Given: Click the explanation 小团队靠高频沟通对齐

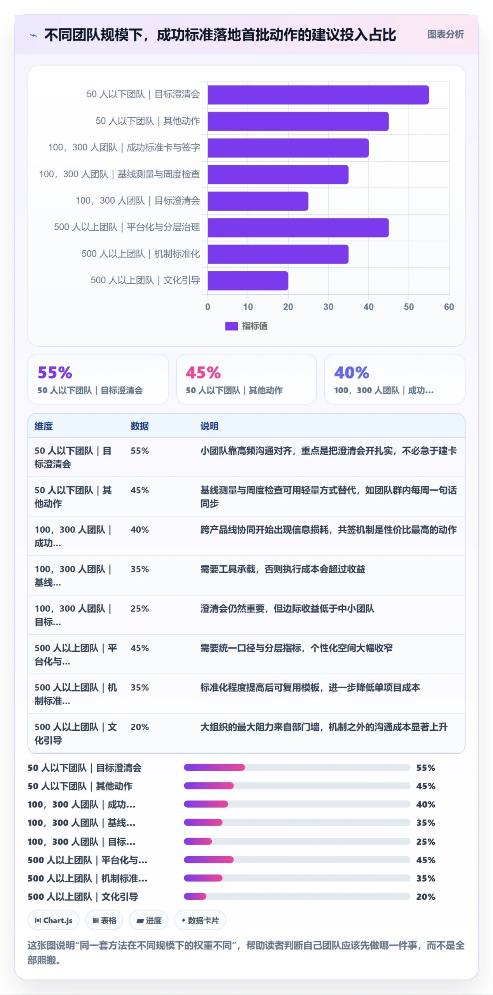Looking at the screenshot, I should (329, 451).
